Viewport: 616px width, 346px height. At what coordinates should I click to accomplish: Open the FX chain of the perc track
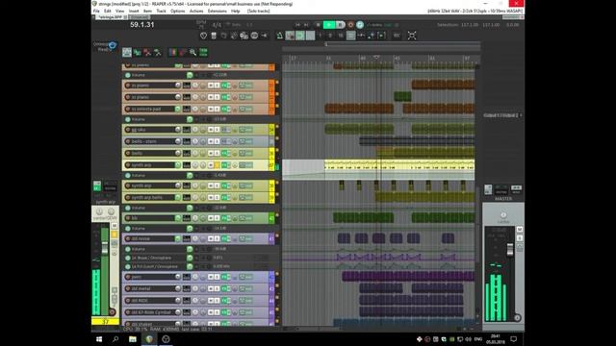[x=225, y=277]
